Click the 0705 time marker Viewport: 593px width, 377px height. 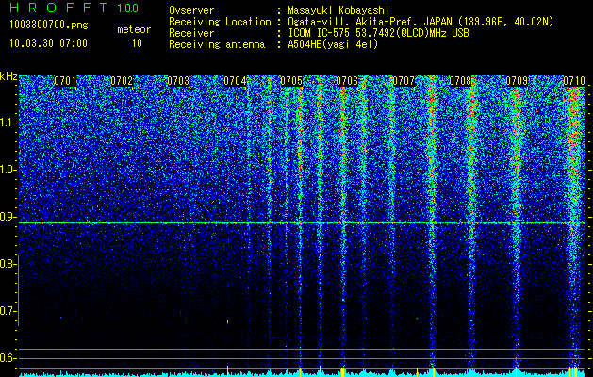[291, 81]
